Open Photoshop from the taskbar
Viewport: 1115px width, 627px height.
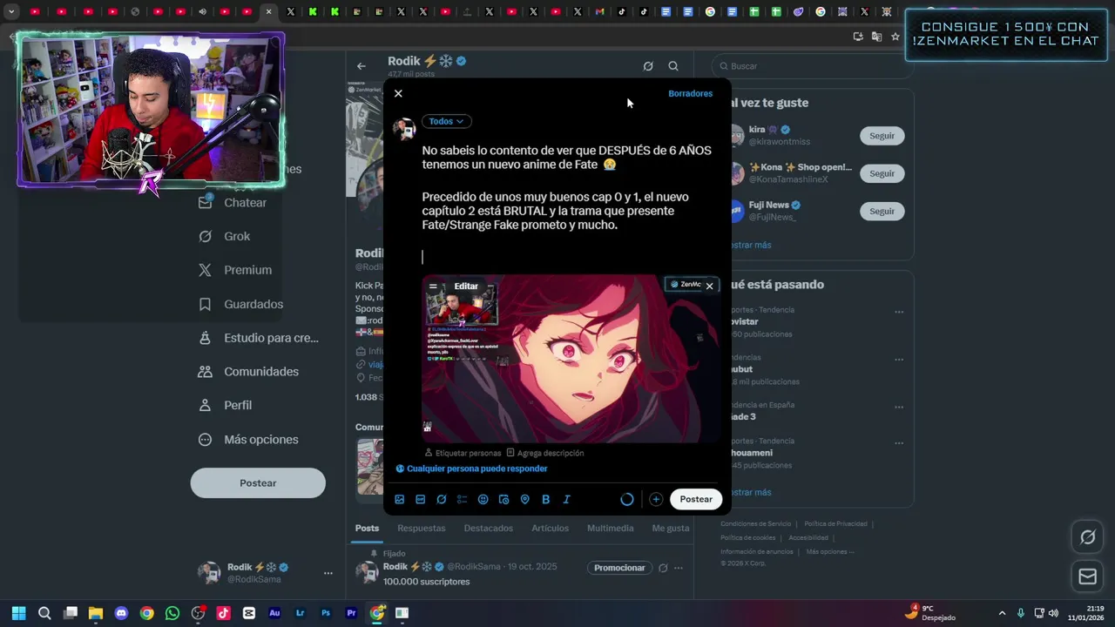click(326, 613)
